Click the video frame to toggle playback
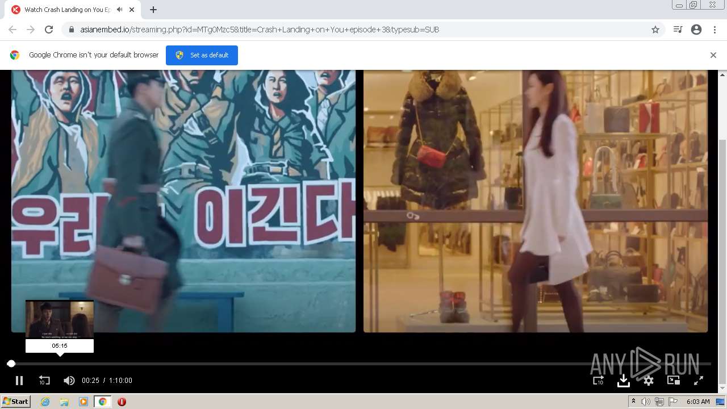Viewport: 727px width, 409px height. [x=360, y=201]
